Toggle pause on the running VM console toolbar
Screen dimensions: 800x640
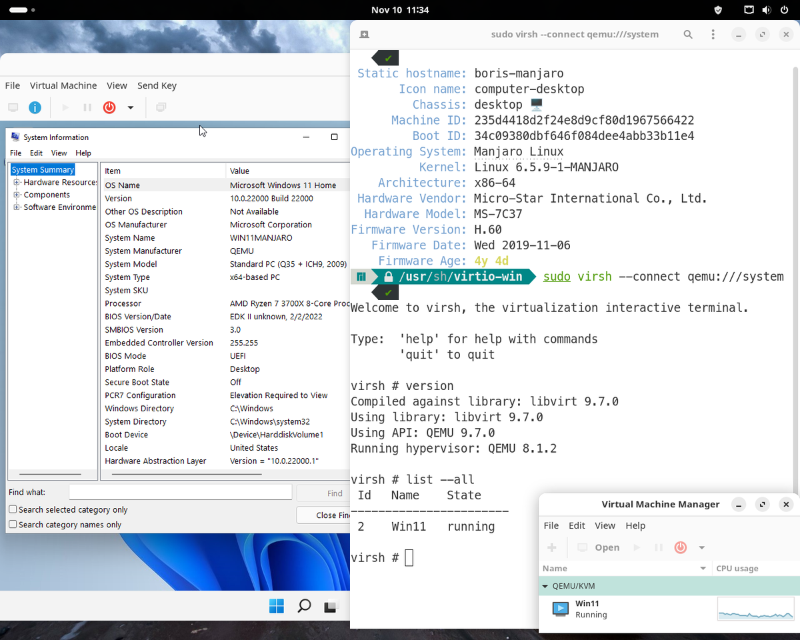(87, 107)
